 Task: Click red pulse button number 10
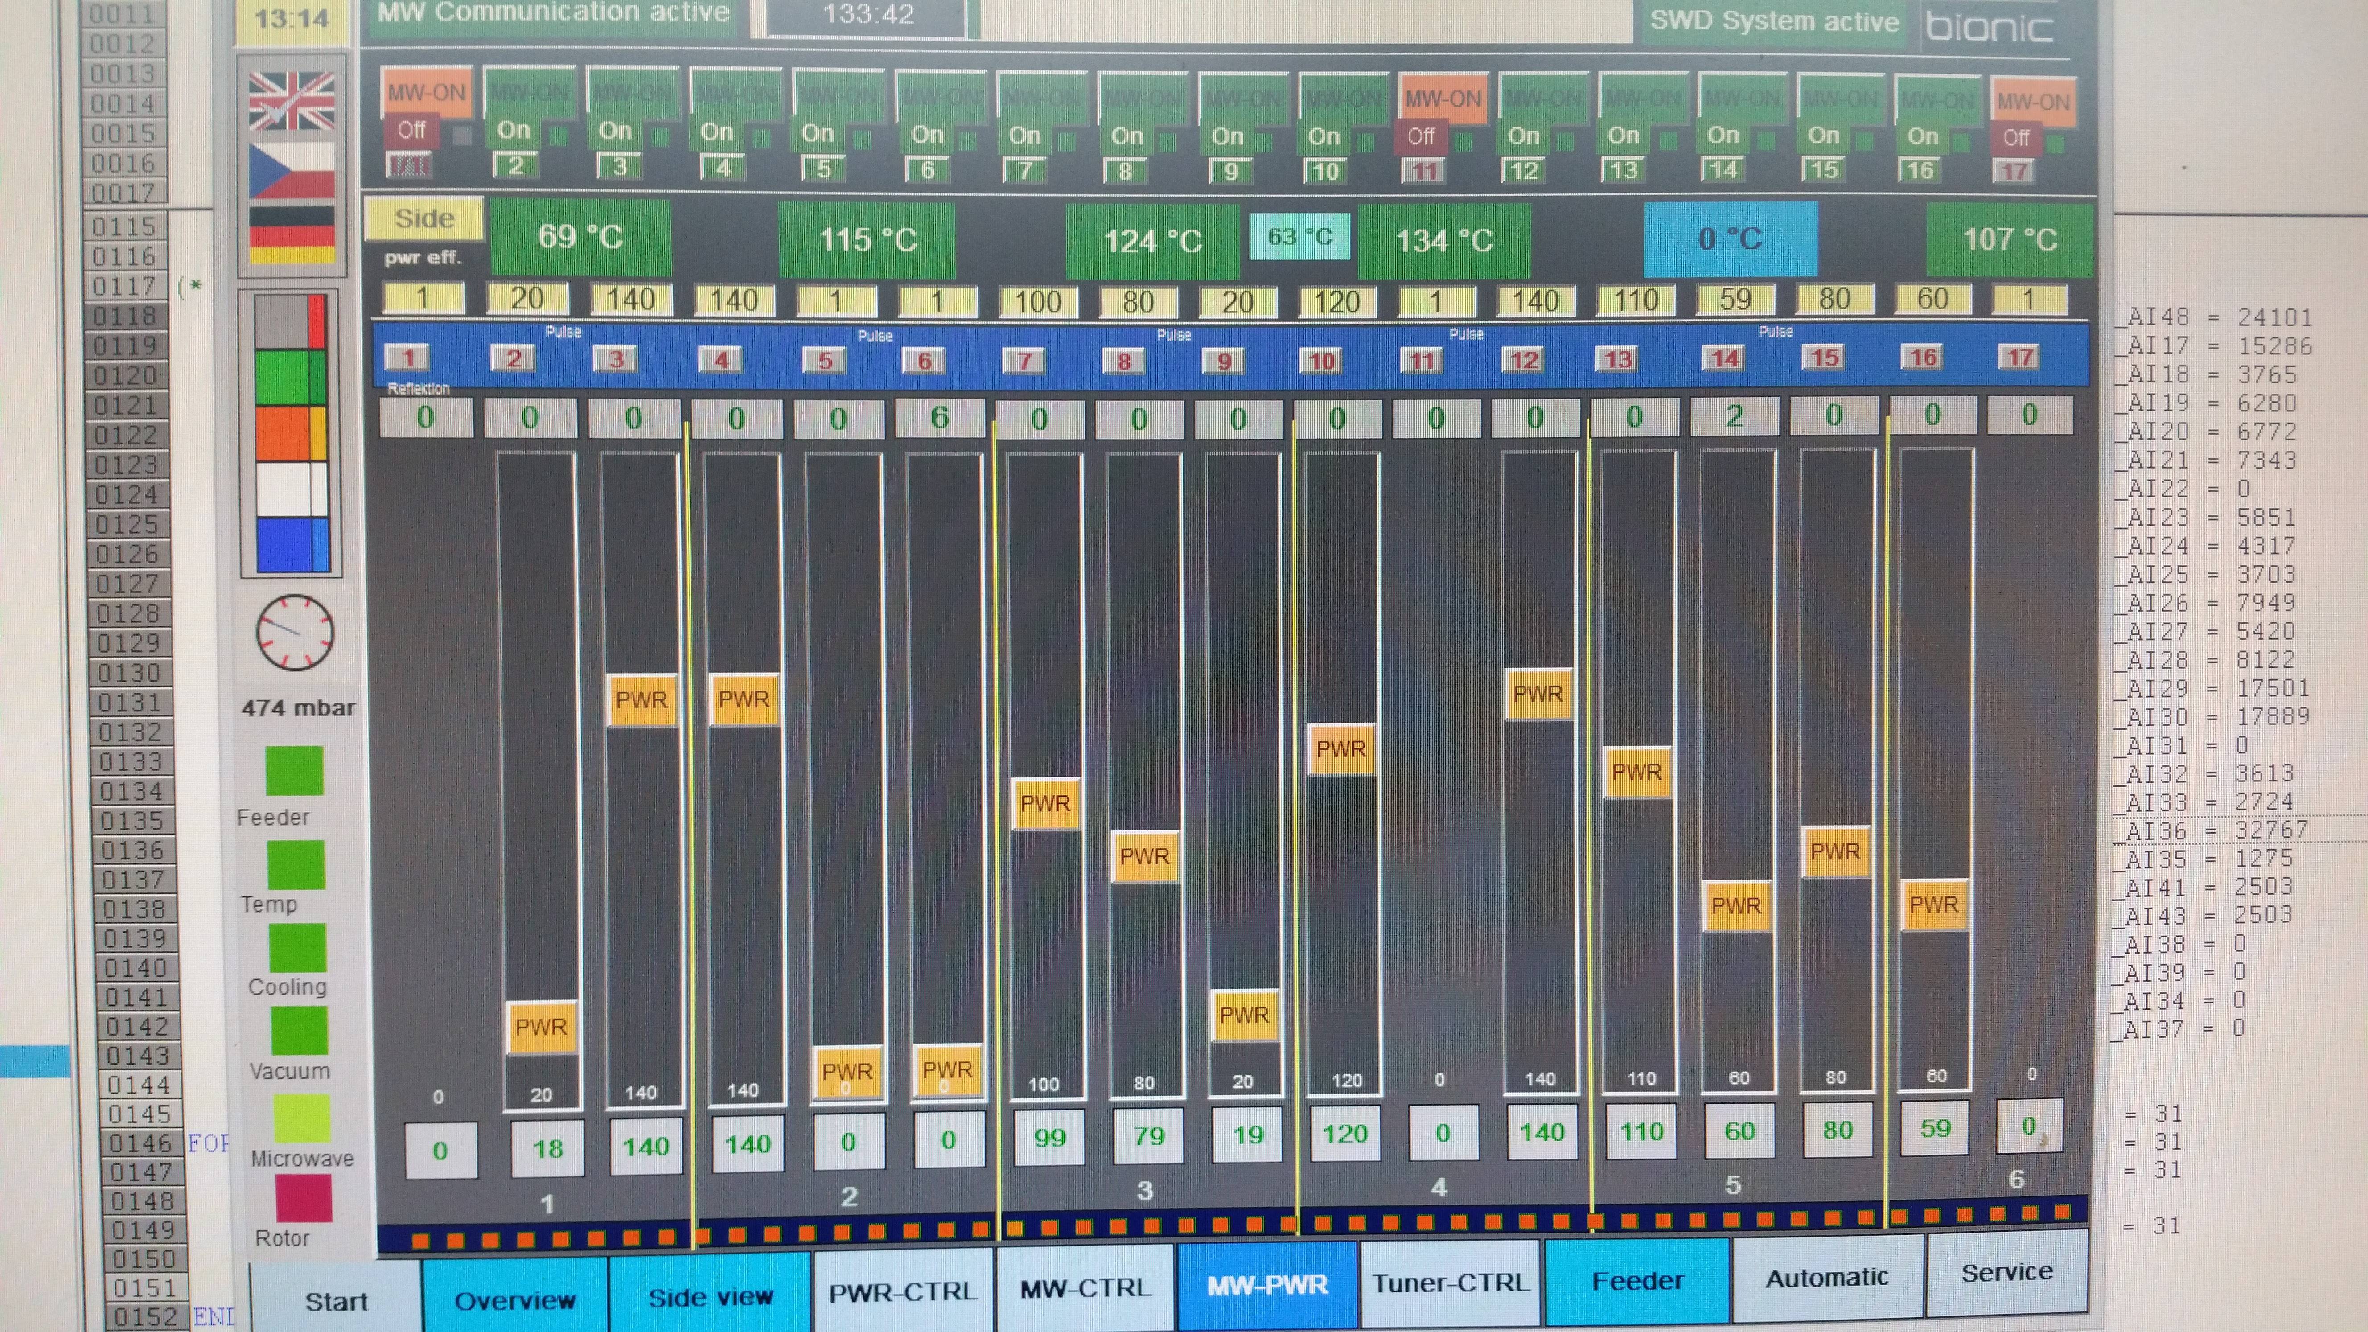pyautogui.click(x=1321, y=360)
